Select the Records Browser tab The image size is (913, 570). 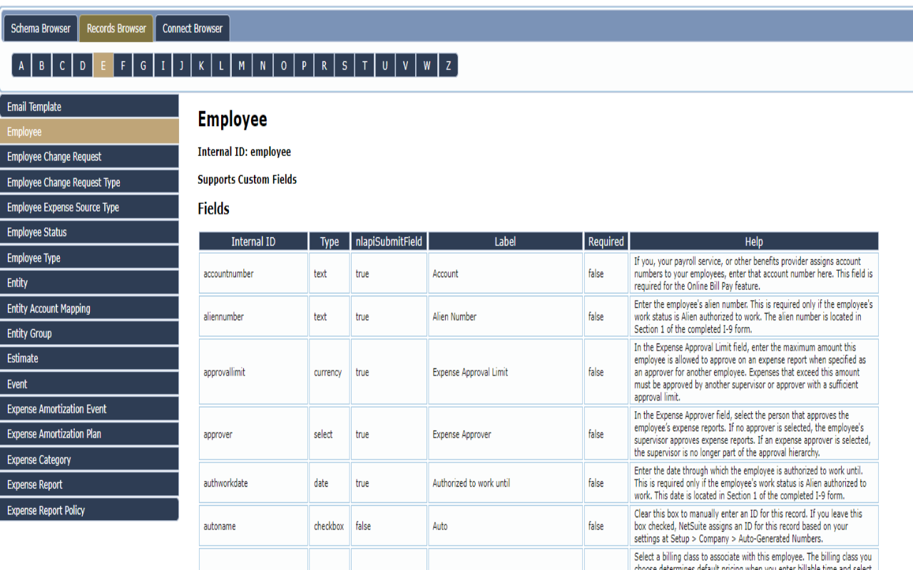(x=116, y=28)
